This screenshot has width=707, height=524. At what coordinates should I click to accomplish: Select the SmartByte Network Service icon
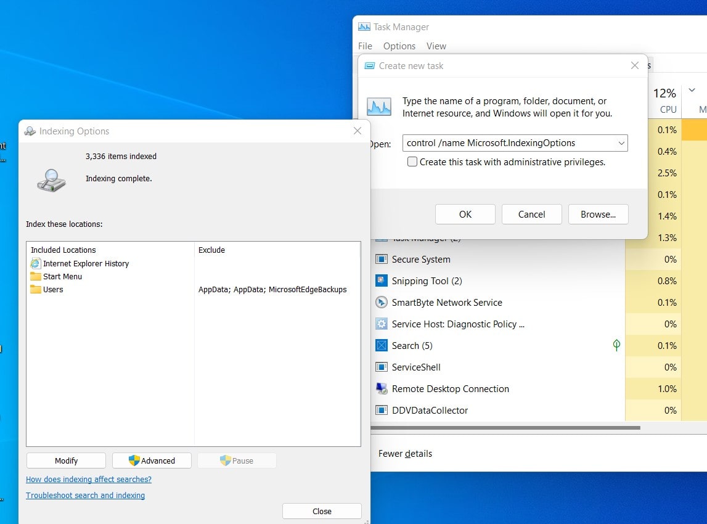point(382,303)
